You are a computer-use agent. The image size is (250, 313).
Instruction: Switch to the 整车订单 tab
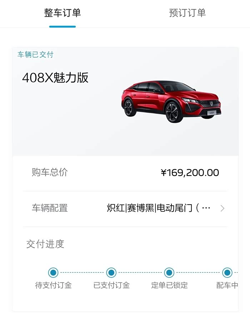62,13
